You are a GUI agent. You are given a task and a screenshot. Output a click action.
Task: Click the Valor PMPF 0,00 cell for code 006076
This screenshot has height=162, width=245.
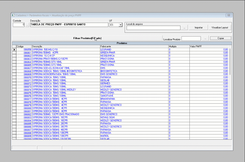pos(209,96)
